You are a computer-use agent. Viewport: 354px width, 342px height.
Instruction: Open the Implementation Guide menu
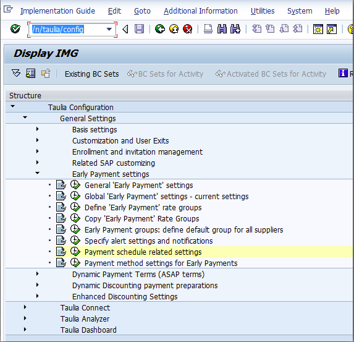tap(57, 11)
